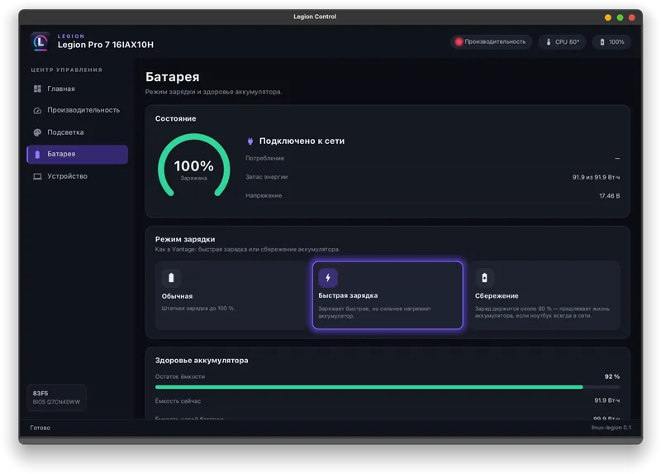Click the Здоровье аккумулятора heading
This screenshot has height=474, width=661.
(202, 361)
